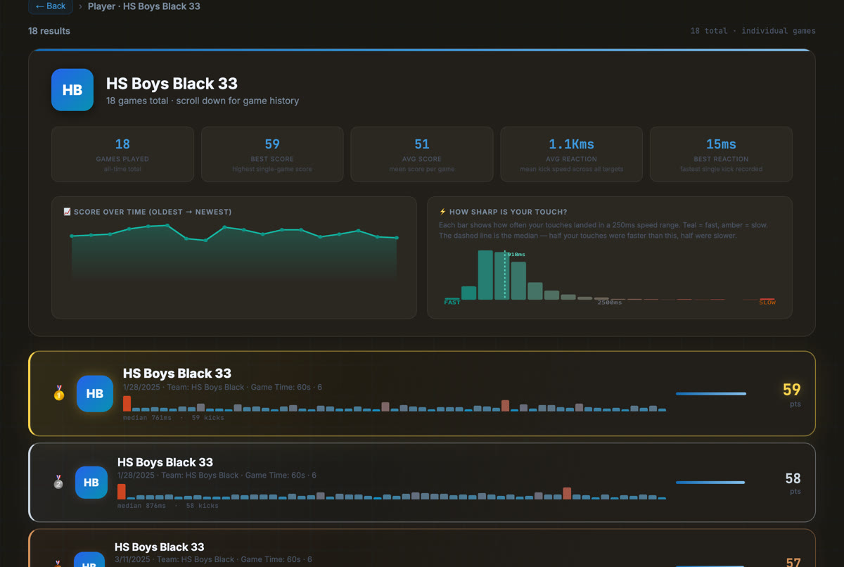
Task: Click the large HB avatar in profile header
Action: 72,90
